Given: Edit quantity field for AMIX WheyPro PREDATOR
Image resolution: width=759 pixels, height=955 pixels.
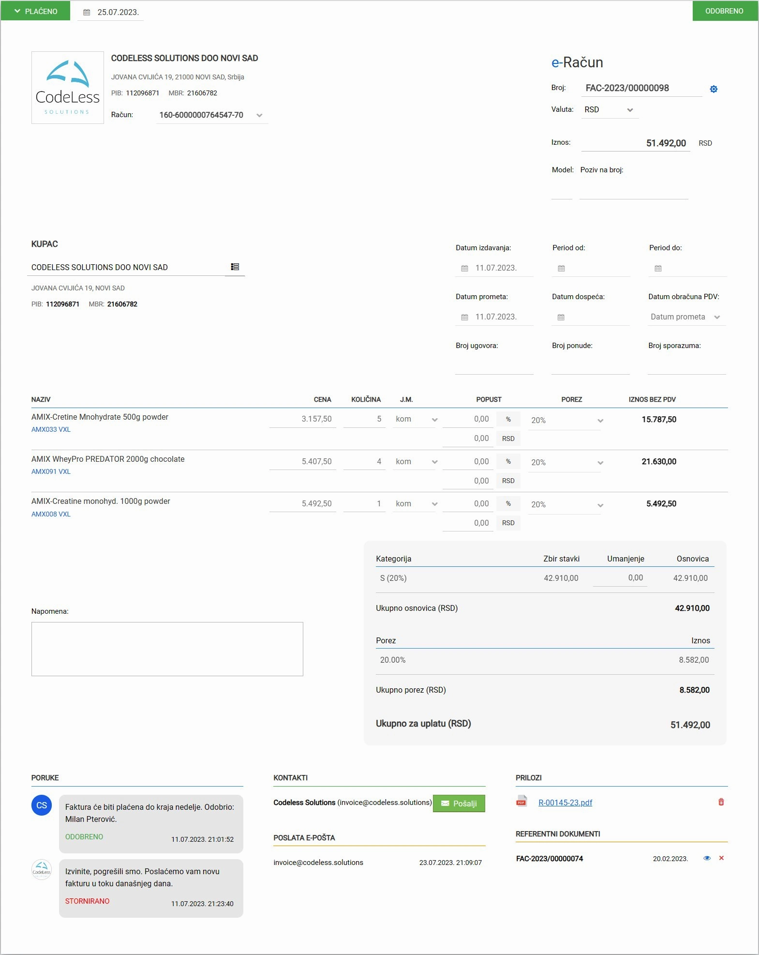Looking at the screenshot, I should [x=364, y=461].
